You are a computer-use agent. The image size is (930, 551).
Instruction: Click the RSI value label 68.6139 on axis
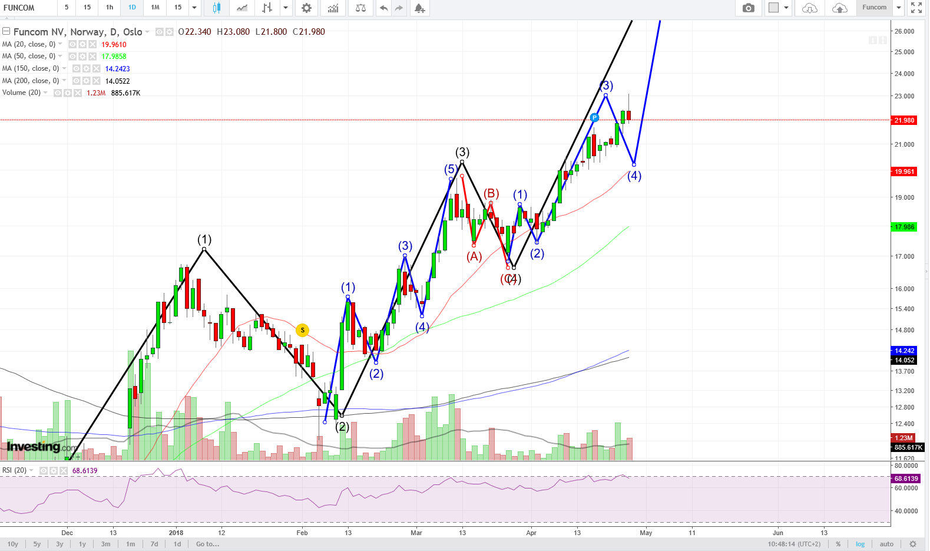[x=906, y=479]
